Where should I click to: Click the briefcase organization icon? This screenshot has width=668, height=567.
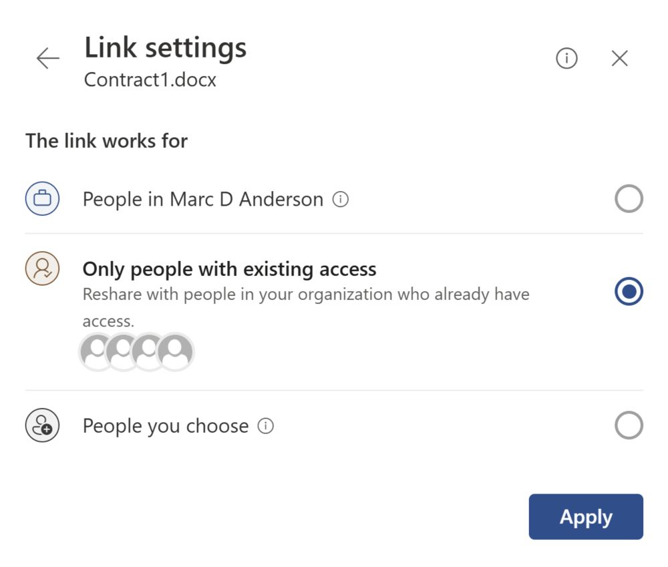coord(42,198)
